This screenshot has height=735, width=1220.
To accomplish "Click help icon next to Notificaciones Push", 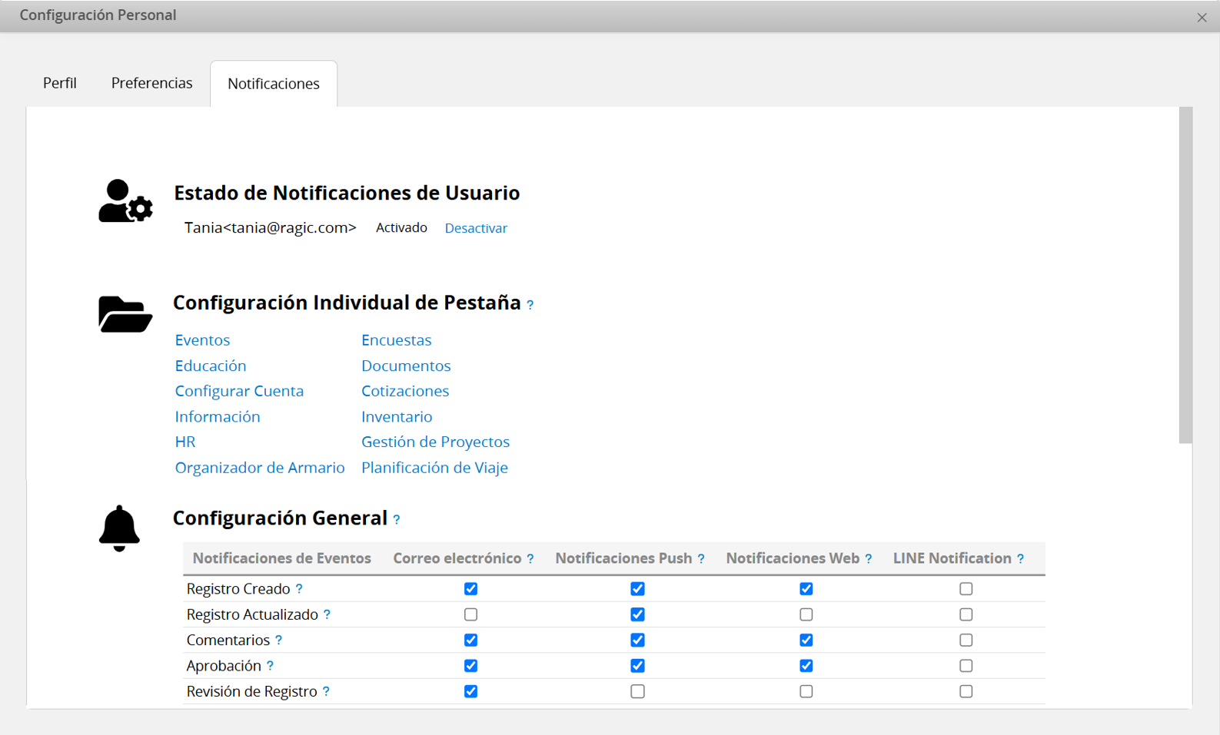I will (x=701, y=559).
